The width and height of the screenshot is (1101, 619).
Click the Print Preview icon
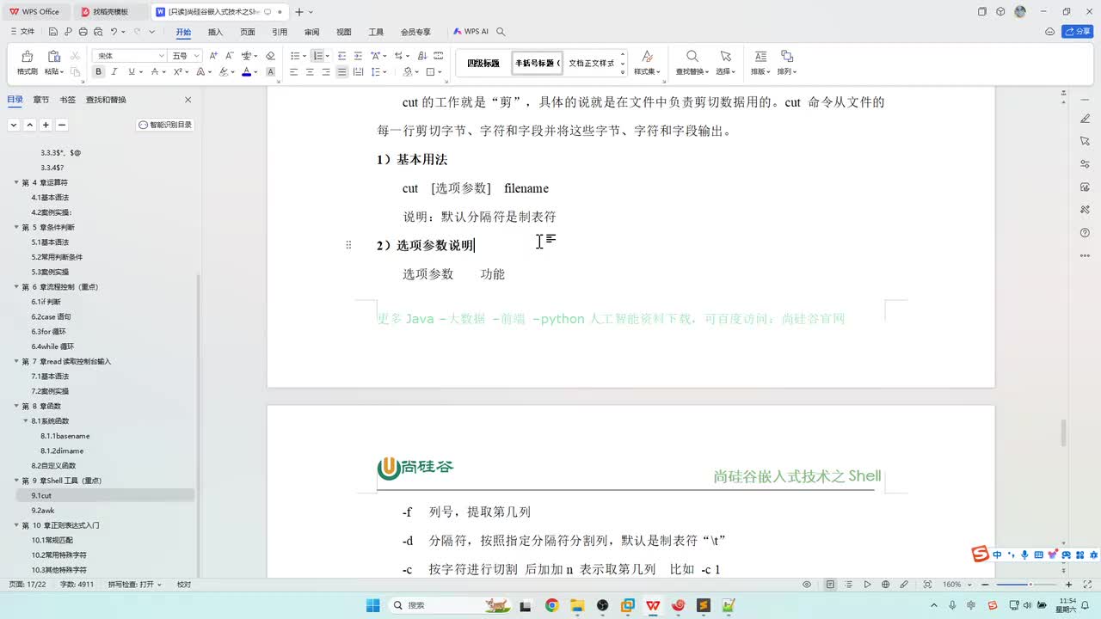click(97, 32)
